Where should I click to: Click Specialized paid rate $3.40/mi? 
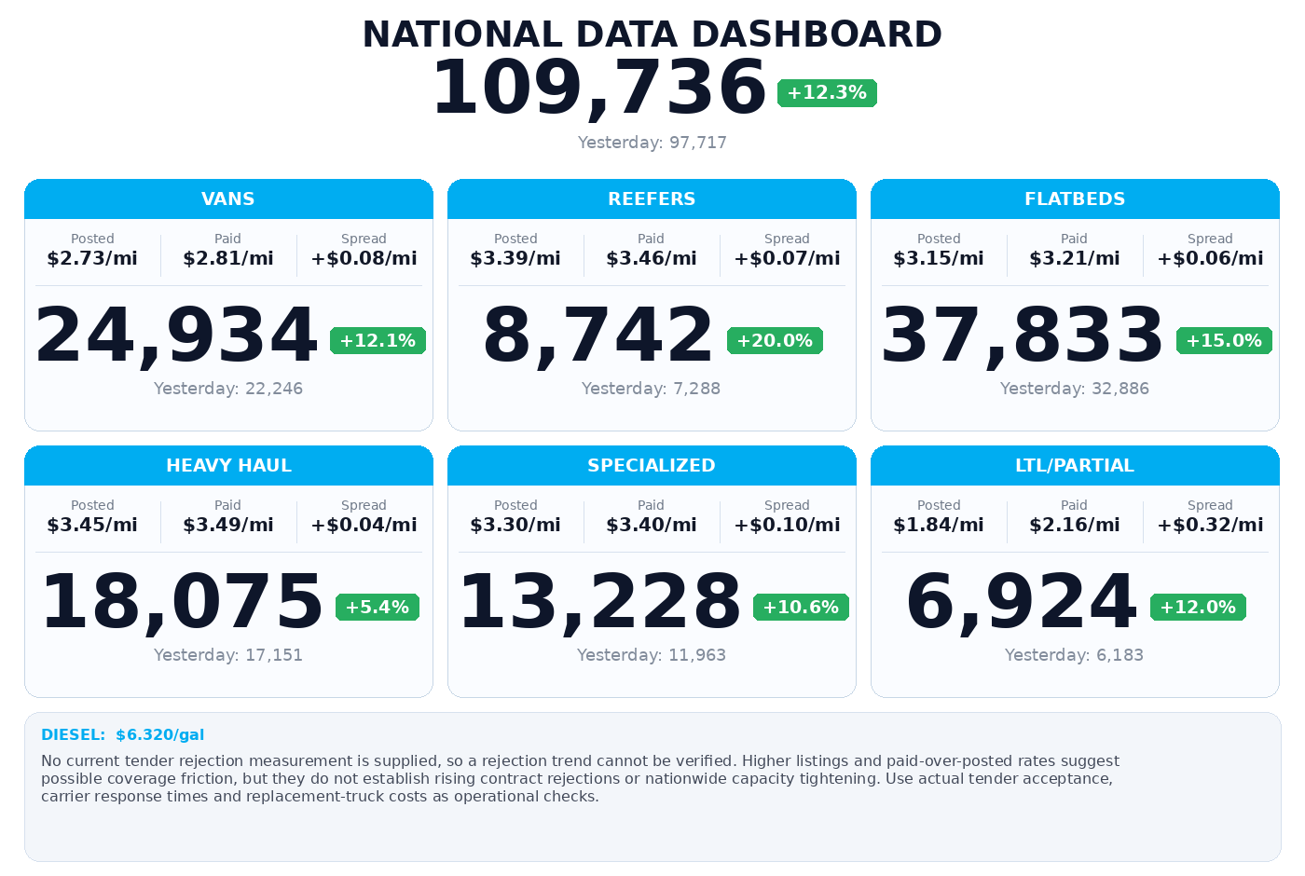click(652, 525)
